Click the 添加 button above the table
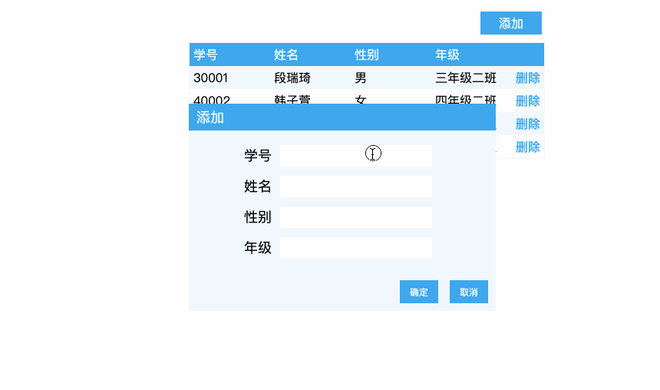The width and height of the screenshot is (660, 390). pyautogui.click(x=510, y=23)
